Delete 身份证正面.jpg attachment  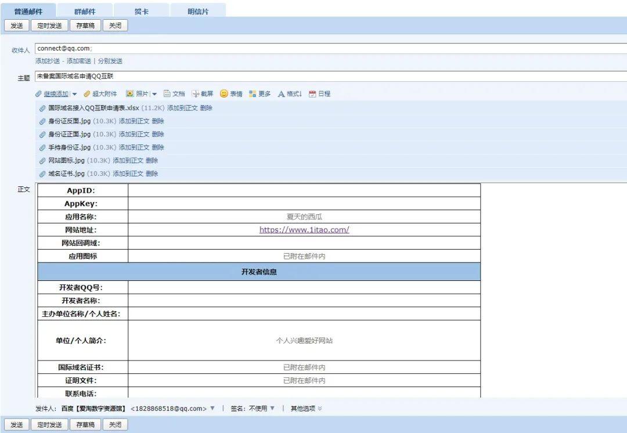(158, 134)
